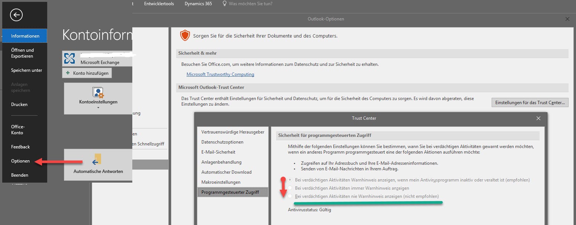This screenshot has height=225, width=576.
Task: Select 'Automatischer Download' in Trust Center
Action: point(233,172)
